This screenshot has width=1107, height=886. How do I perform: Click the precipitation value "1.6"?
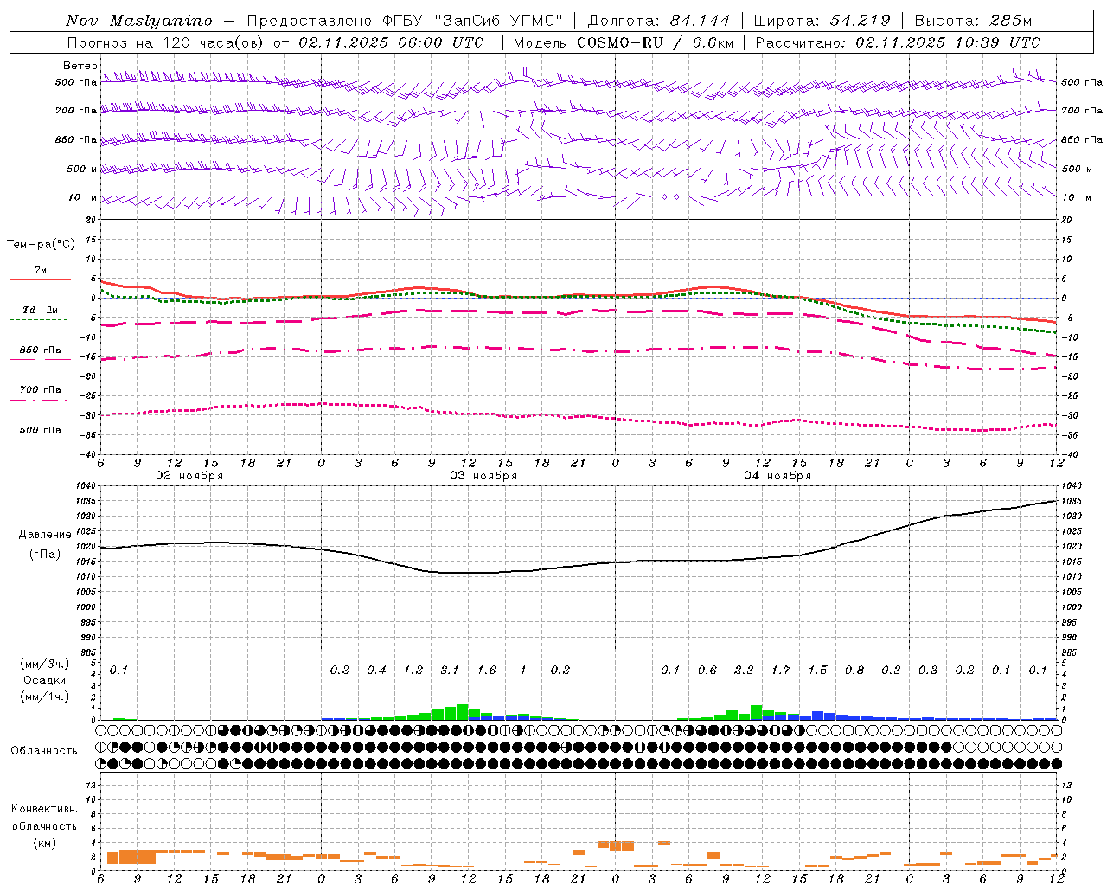(x=487, y=671)
